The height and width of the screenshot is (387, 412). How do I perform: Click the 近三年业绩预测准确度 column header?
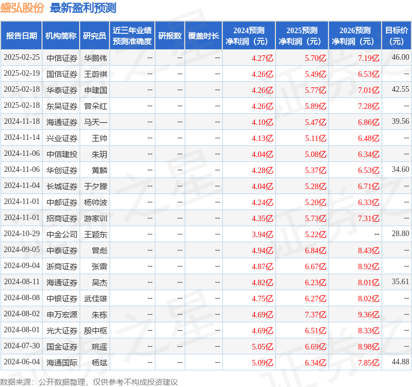[x=132, y=36]
